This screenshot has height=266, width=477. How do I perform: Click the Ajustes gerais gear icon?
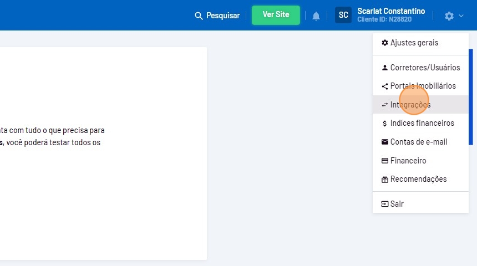pyautogui.click(x=385, y=43)
